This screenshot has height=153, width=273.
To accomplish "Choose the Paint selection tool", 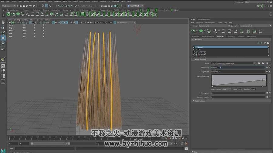I will (x=3, y=33).
